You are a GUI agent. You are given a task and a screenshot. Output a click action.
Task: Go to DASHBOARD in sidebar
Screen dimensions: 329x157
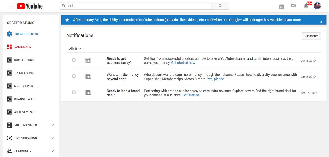[x=23, y=47]
